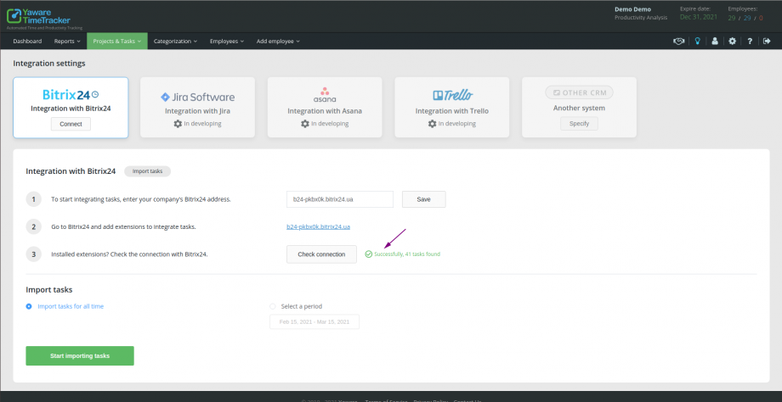Expand the Employees menu

[227, 42]
